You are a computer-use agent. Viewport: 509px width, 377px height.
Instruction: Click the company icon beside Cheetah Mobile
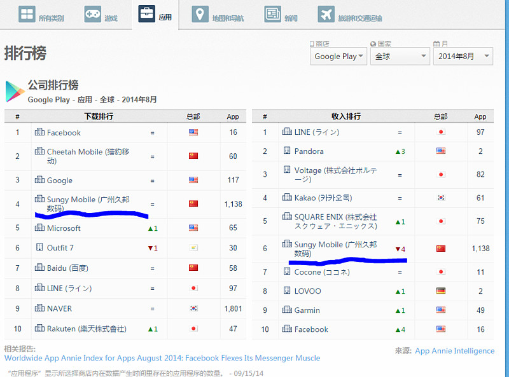click(x=39, y=151)
